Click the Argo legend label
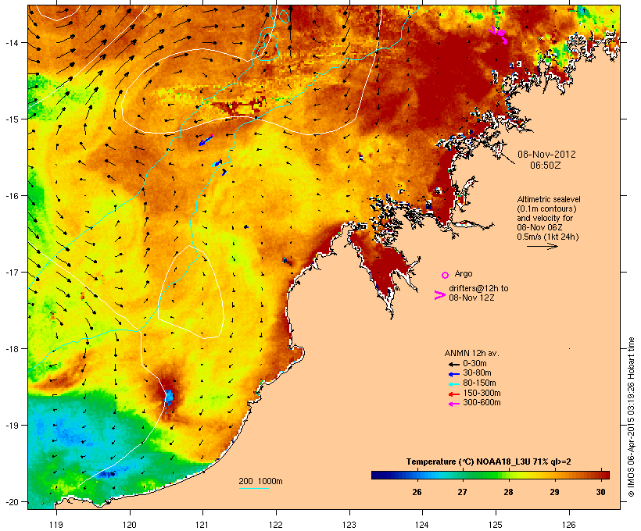This screenshot has height=531, width=641. (x=464, y=273)
